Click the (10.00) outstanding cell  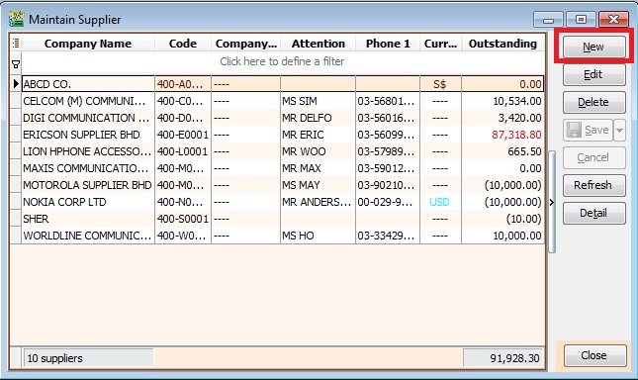(x=502, y=219)
